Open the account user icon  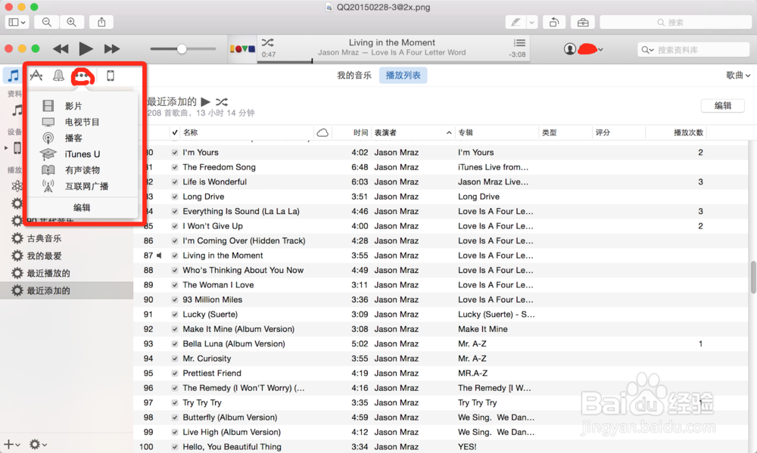[570, 48]
